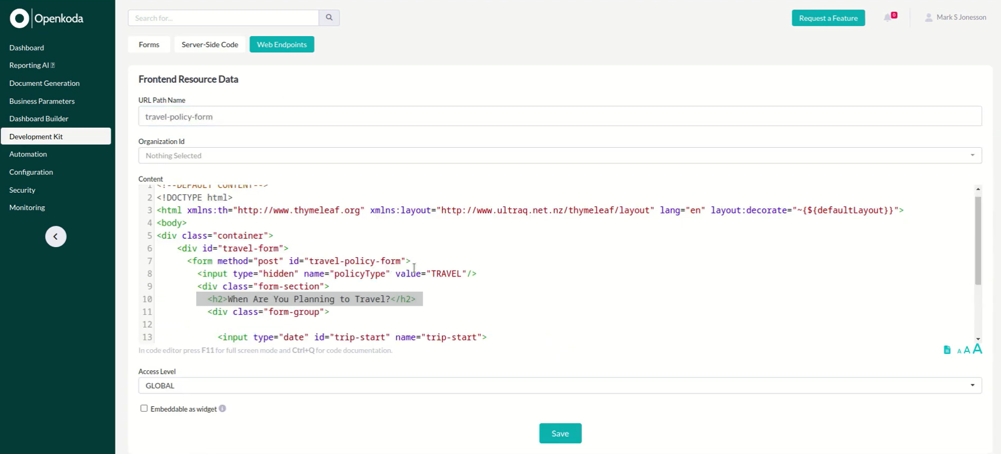This screenshot has width=1001, height=454.
Task: Collapse the sidebar with the arrow button
Action: tap(56, 237)
